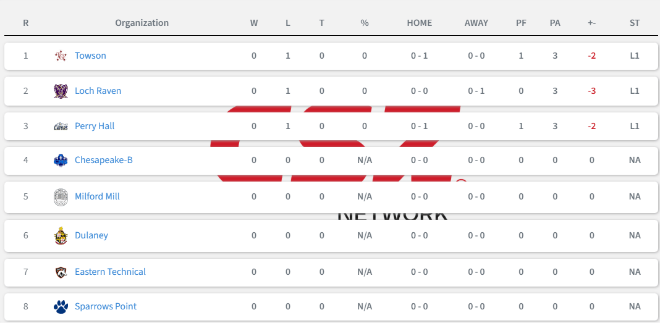Open the Sparrows Point team link
Image resolution: width=660 pixels, height=323 pixels.
(x=106, y=306)
